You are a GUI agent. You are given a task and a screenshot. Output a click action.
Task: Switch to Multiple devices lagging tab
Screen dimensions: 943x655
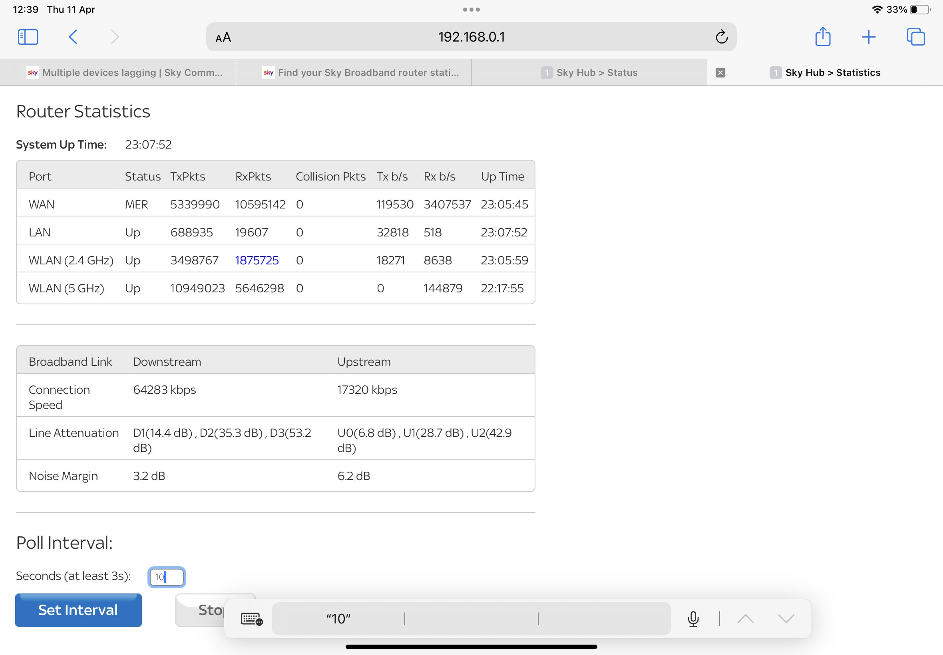(125, 73)
